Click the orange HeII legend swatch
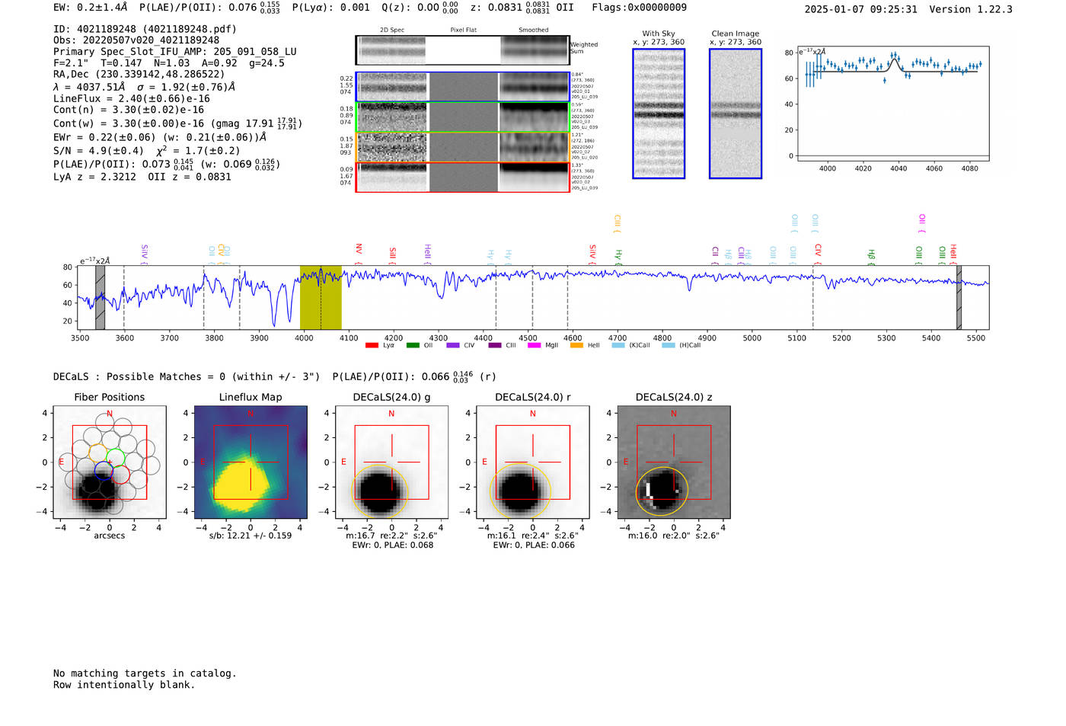Viewport: 1066px width, 726px height. (x=576, y=345)
